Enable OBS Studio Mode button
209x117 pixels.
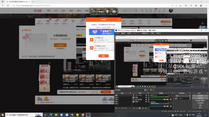(200, 103)
